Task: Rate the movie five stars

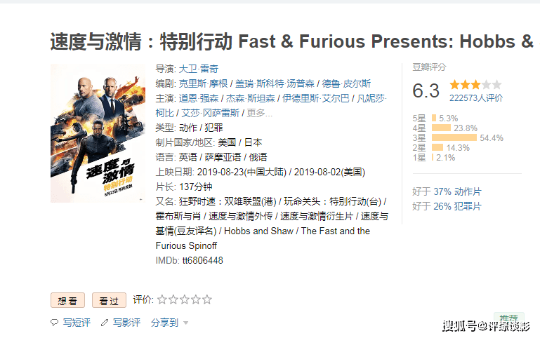Action: pos(207,299)
